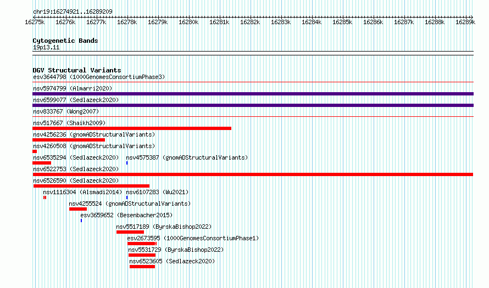Click the red bar under nsv6523605

[142, 267]
